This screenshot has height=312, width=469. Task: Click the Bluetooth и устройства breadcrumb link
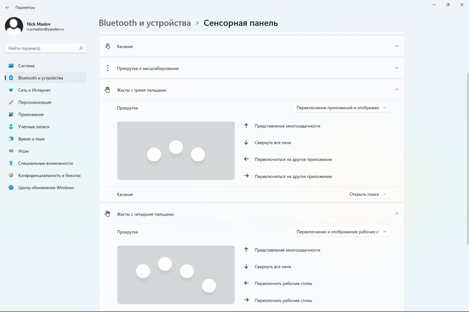[x=145, y=23]
